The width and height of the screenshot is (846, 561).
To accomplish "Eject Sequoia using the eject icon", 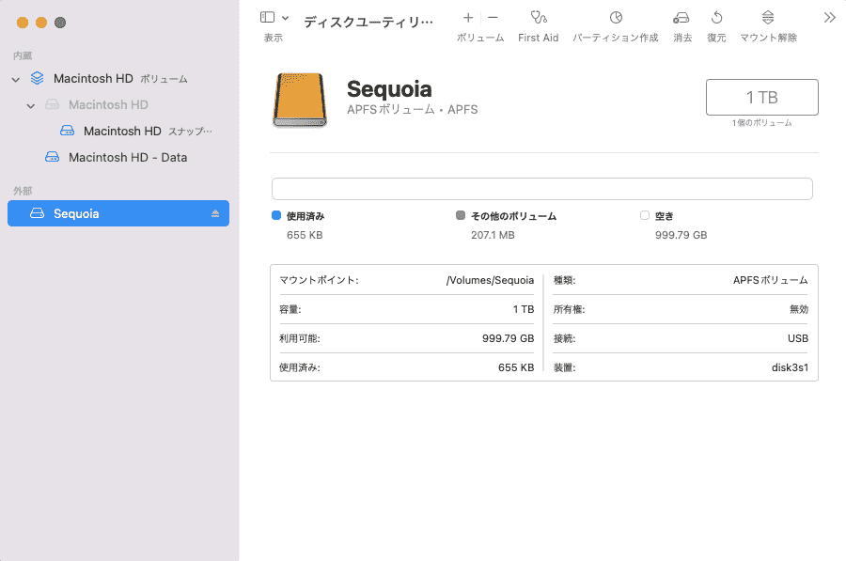I will pyautogui.click(x=215, y=213).
